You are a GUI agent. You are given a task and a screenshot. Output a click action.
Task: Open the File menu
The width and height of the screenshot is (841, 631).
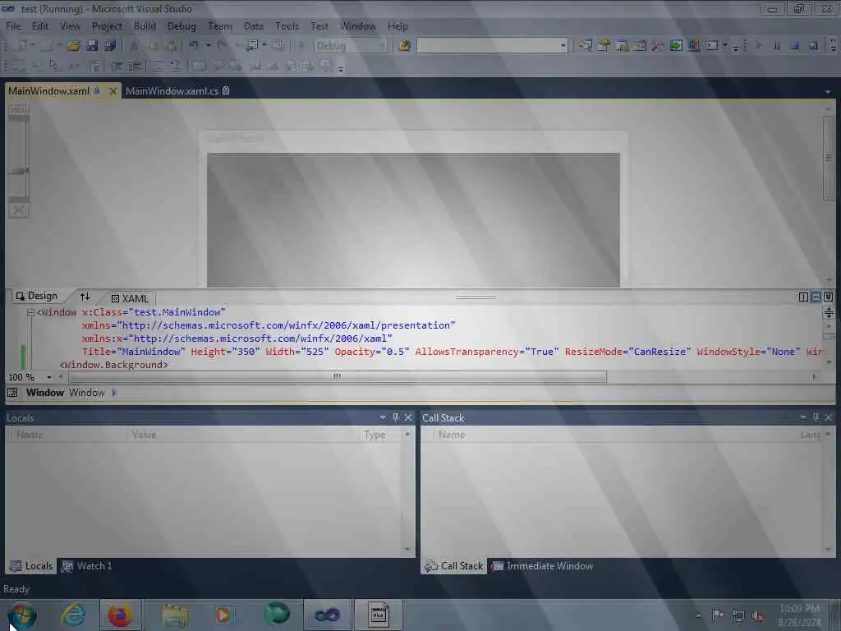click(x=13, y=26)
